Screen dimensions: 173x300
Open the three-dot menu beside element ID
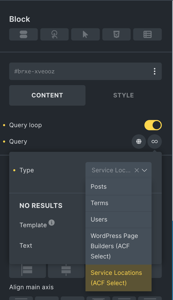(x=155, y=71)
